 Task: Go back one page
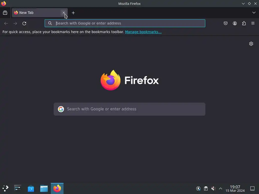pyautogui.click(x=6, y=23)
